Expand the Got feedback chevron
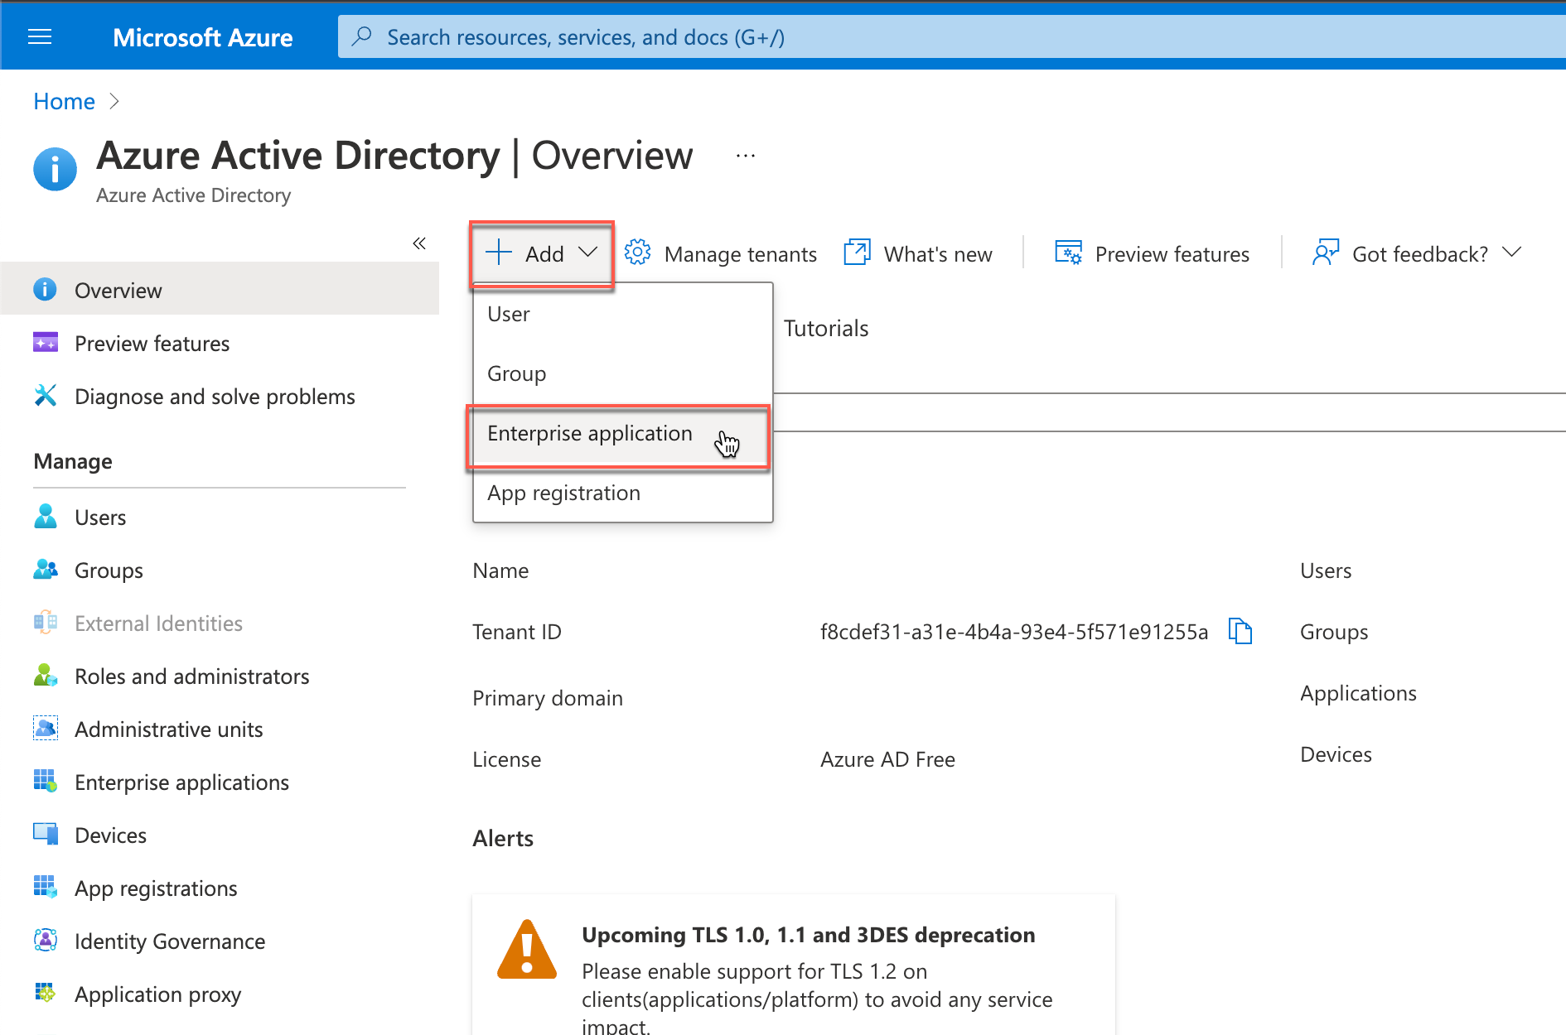 point(1512,253)
